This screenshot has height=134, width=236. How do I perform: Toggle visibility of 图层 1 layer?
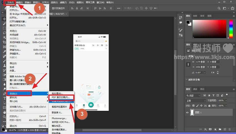(x=187, y=112)
